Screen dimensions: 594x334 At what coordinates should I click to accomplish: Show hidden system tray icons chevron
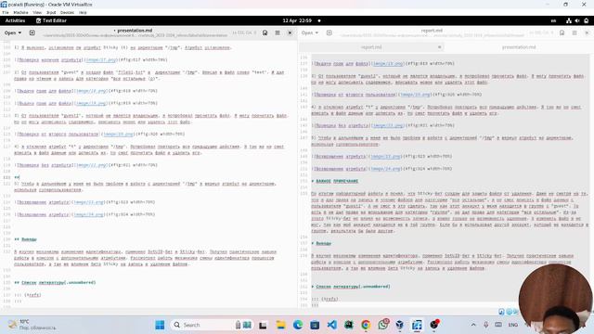coord(473,325)
